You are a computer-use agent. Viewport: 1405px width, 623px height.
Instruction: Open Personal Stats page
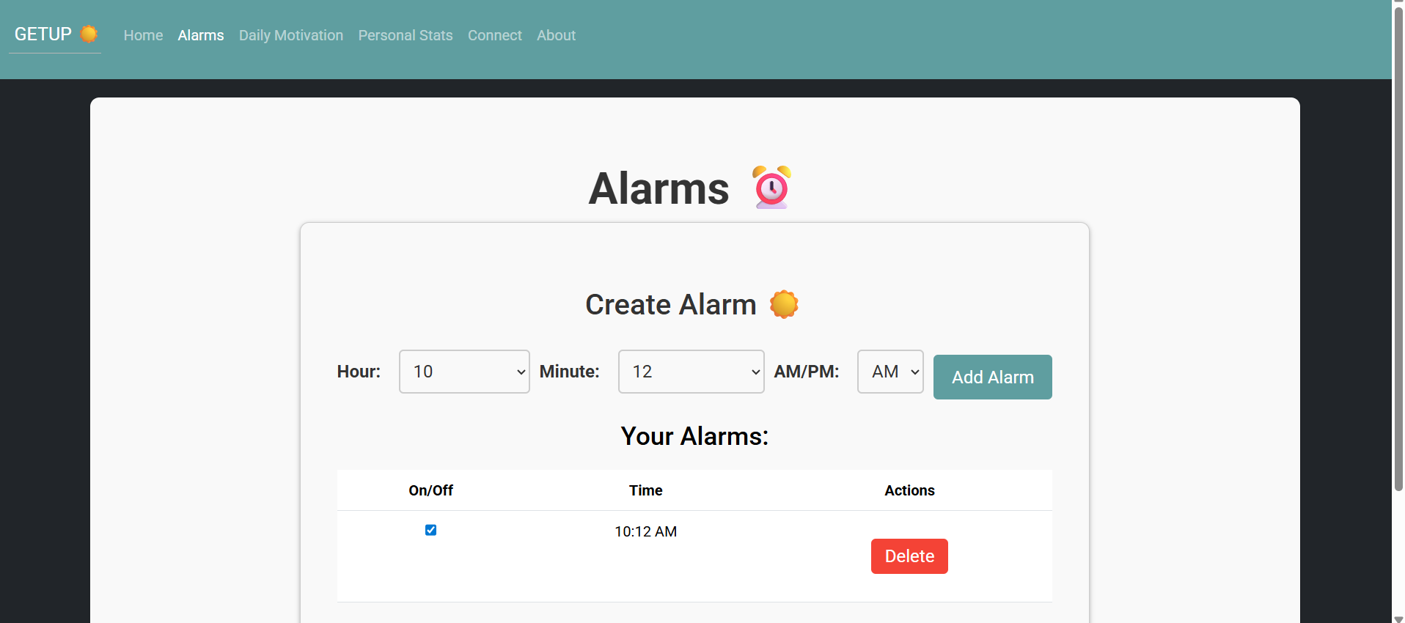point(406,35)
